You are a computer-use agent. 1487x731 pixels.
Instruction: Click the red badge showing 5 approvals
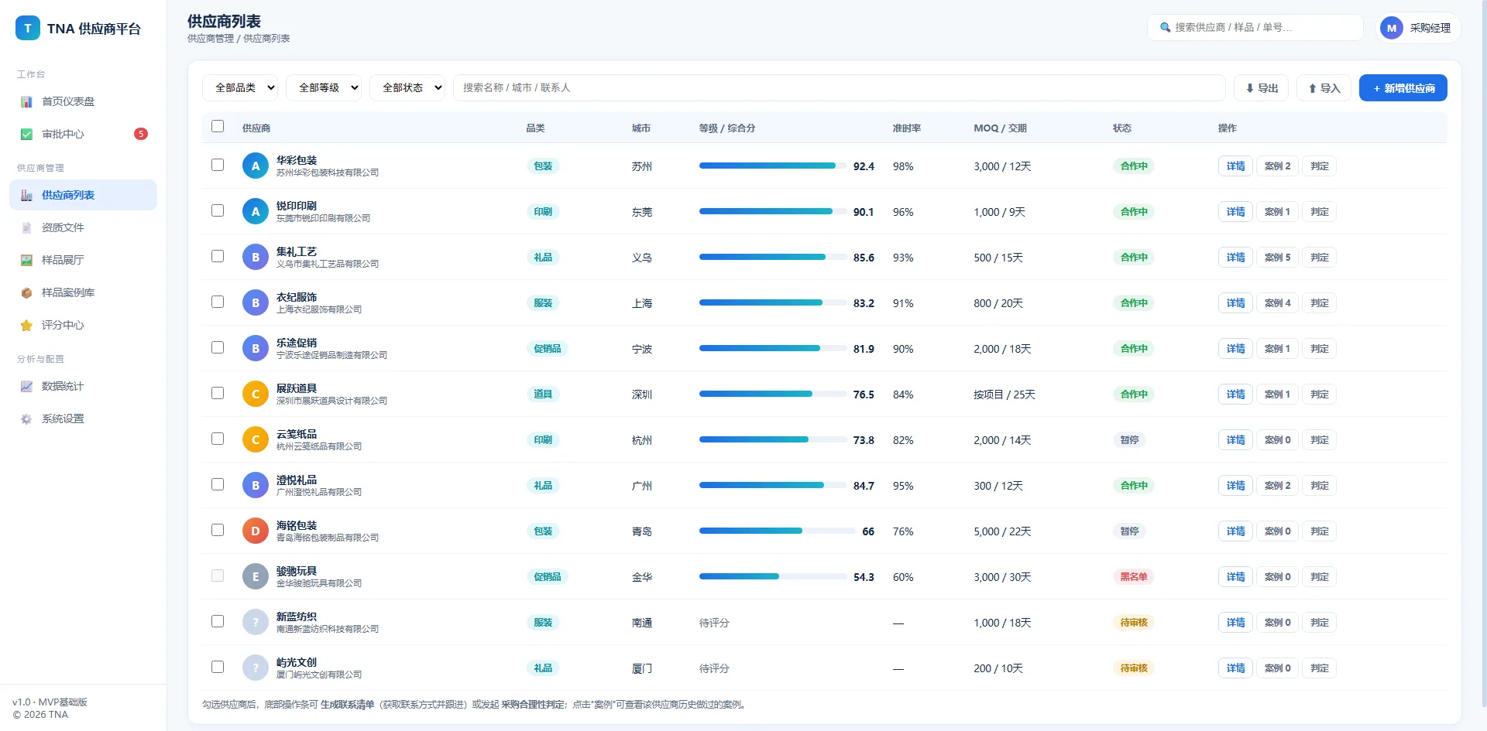click(140, 134)
